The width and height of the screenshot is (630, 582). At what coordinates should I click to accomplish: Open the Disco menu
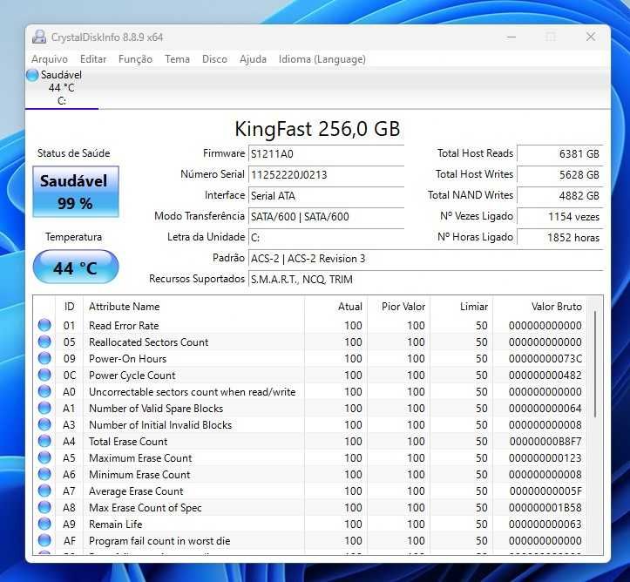[x=214, y=59]
